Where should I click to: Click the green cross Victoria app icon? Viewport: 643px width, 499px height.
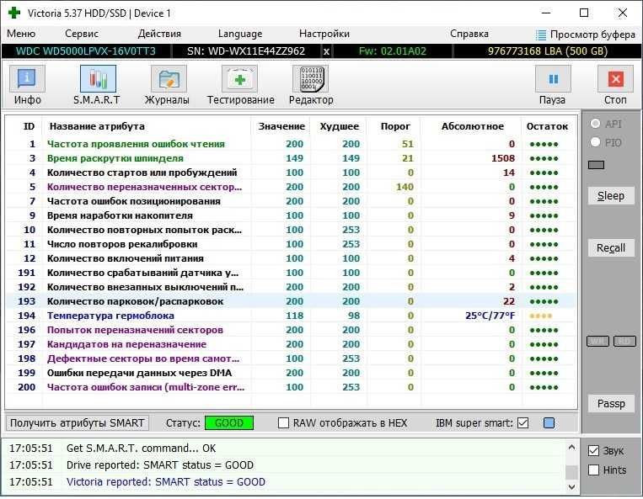coord(14,13)
